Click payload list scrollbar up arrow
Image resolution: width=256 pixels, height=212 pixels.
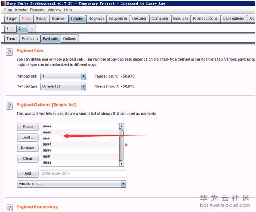click(x=122, y=126)
